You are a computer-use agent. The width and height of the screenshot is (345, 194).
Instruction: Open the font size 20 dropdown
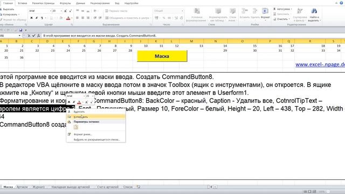(x=61, y=11)
